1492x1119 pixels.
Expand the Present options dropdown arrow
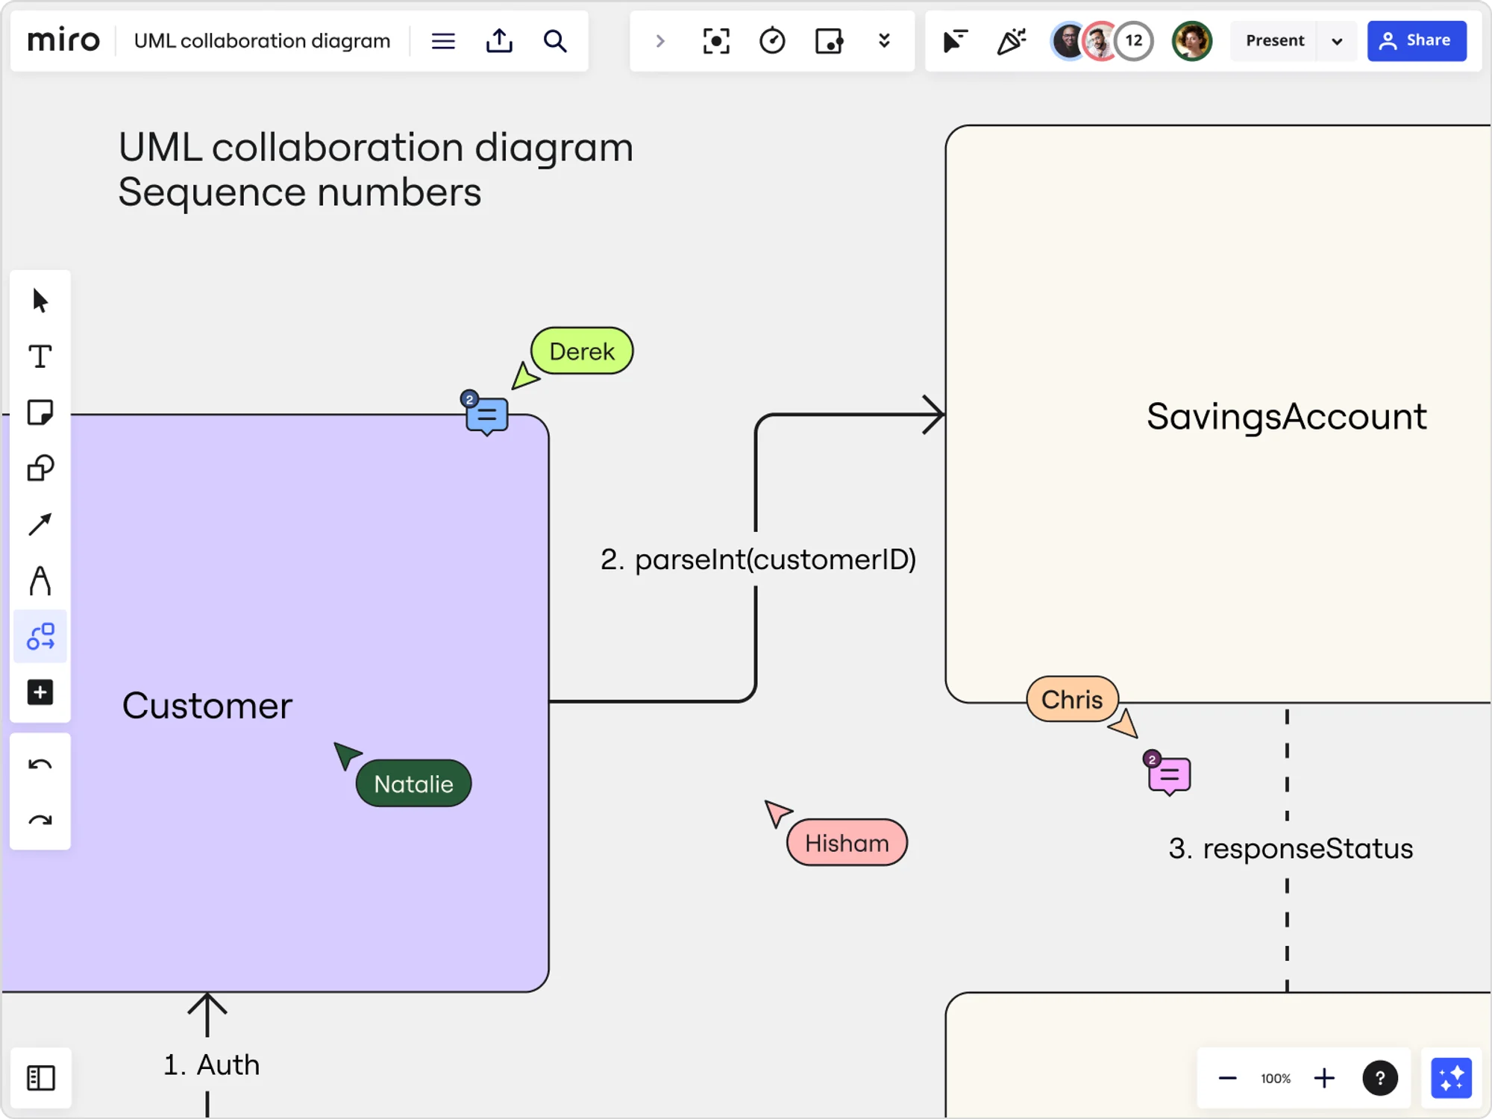click(x=1337, y=41)
